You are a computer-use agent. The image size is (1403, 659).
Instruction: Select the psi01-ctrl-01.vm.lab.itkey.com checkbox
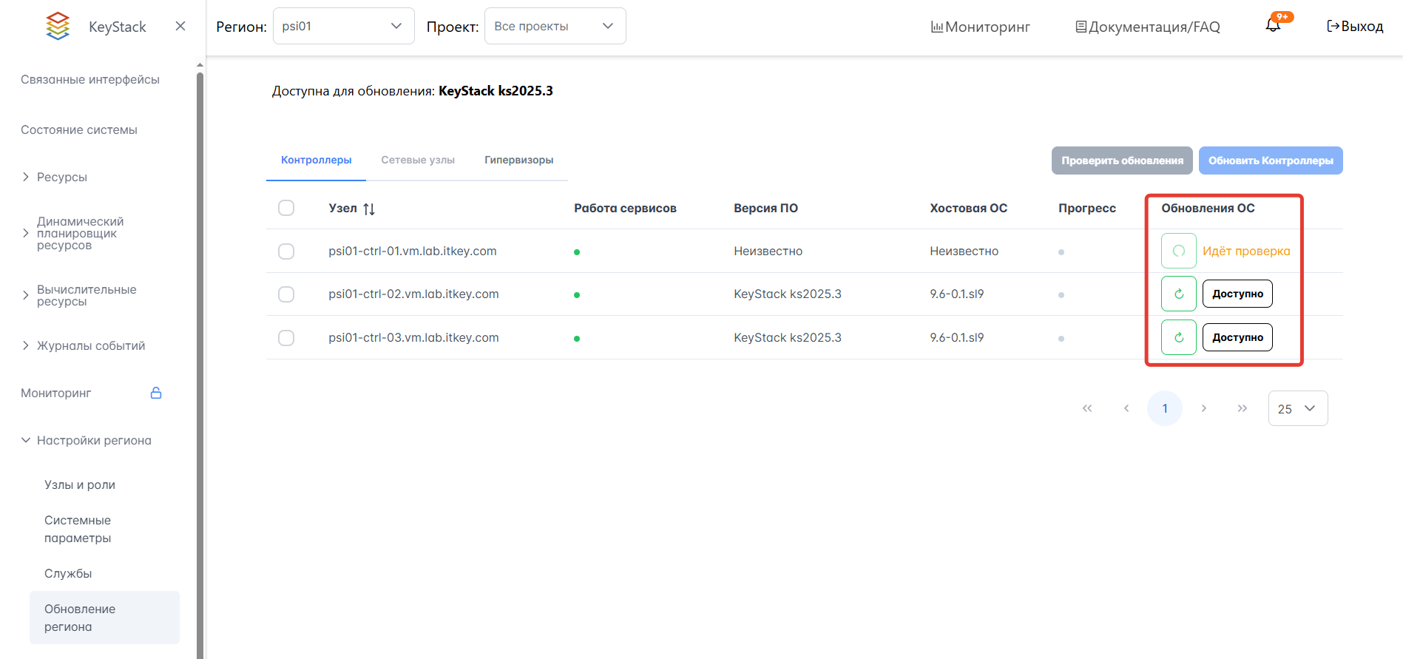coord(286,251)
